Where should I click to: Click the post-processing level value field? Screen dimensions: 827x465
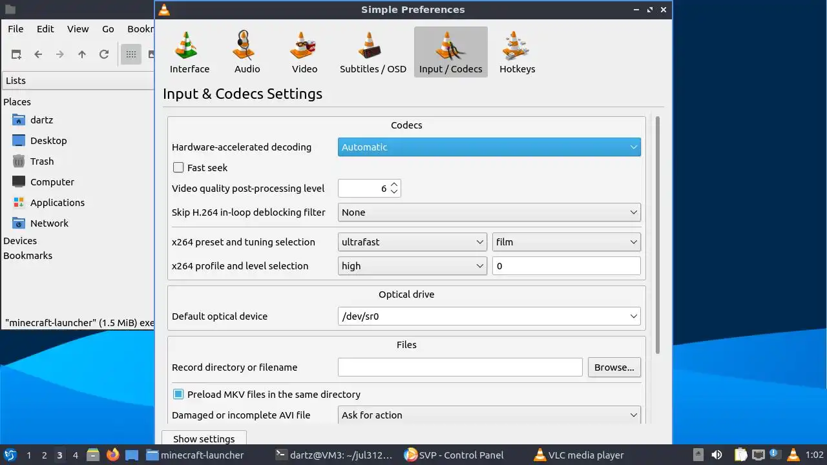pos(363,189)
